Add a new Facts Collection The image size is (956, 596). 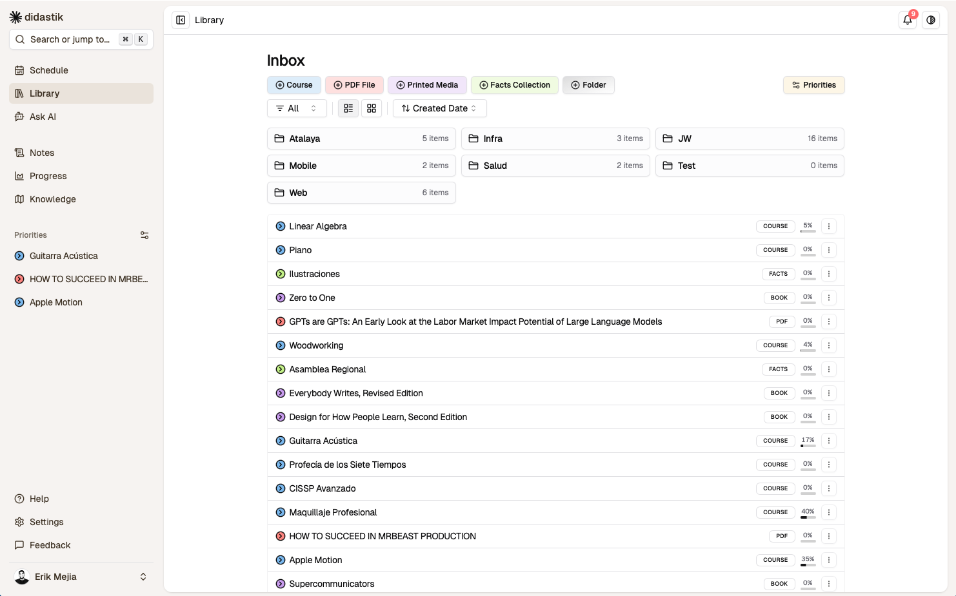pyautogui.click(x=515, y=85)
